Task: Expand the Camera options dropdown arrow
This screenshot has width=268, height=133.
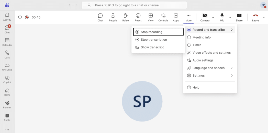Action: [213, 17]
